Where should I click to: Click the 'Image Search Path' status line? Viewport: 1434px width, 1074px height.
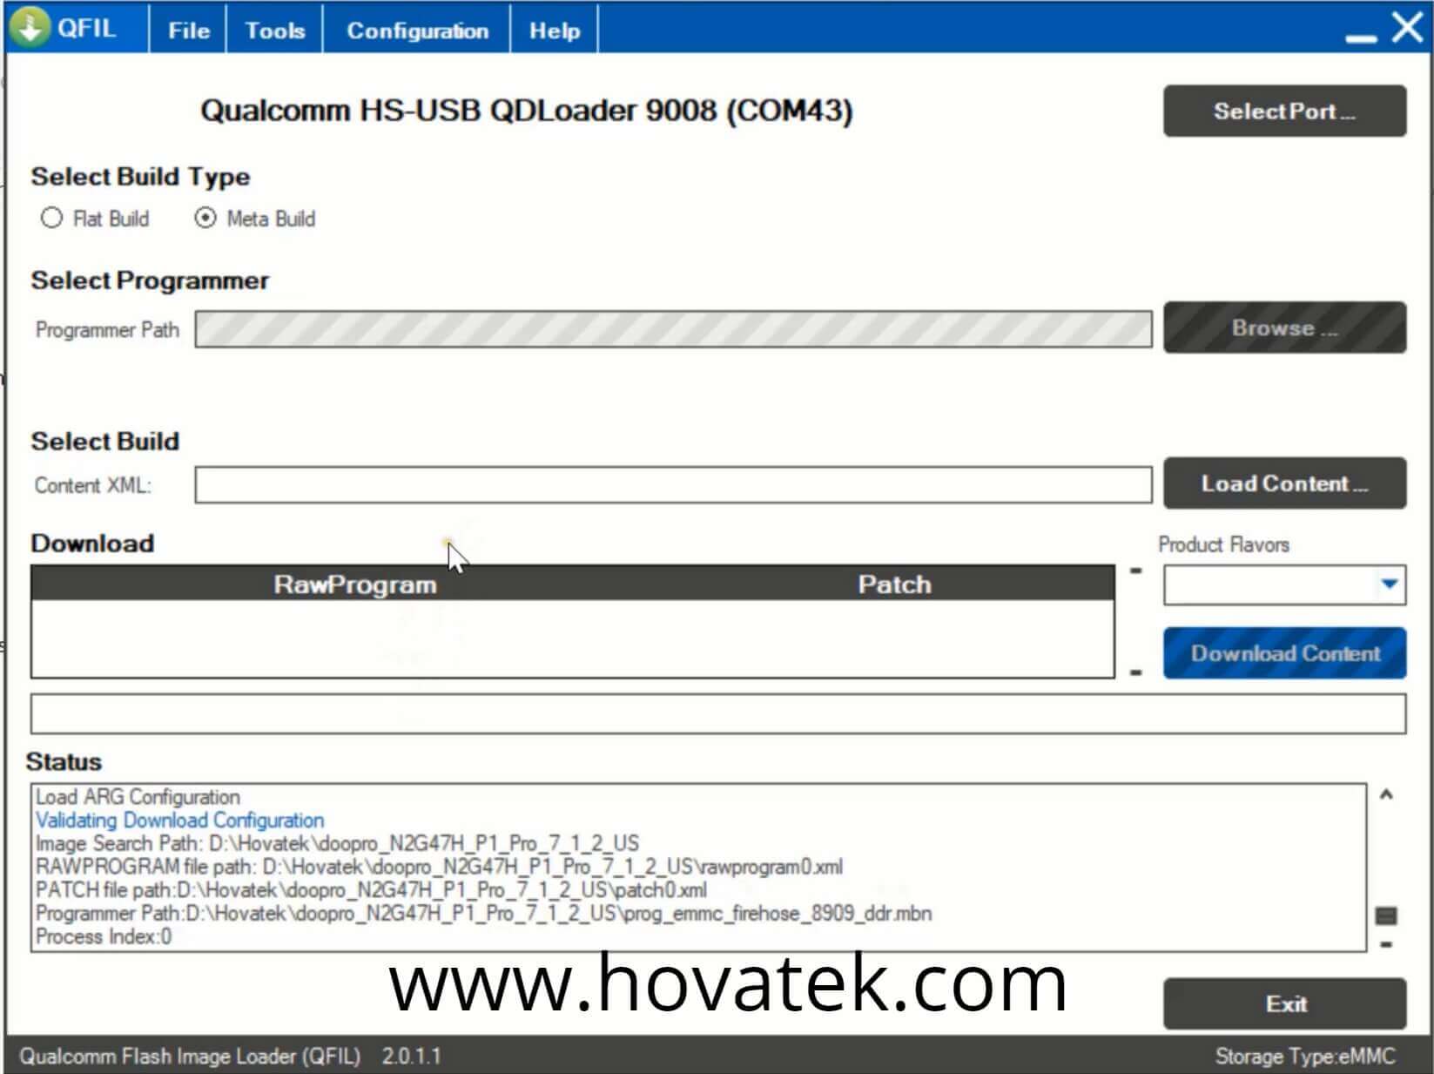point(337,844)
